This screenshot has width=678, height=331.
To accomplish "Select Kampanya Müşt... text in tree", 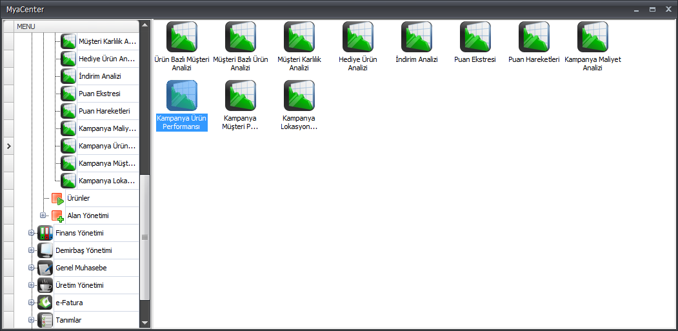I will coord(108,163).
